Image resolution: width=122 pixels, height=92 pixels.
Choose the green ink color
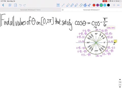tap(101, 5)
